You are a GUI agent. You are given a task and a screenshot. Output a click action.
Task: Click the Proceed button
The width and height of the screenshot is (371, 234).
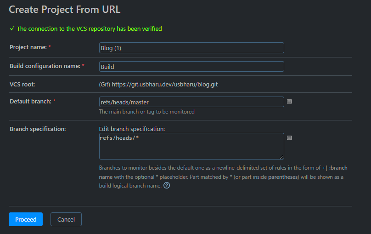point(26,219)
